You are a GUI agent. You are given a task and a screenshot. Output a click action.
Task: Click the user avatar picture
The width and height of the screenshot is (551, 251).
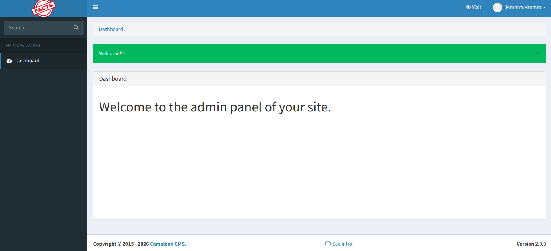[497, 7]
